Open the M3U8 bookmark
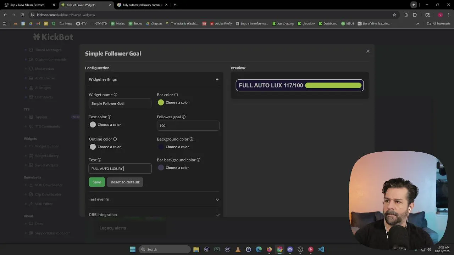Viewport: 454px width, 255px height. (x=348, y=24)
